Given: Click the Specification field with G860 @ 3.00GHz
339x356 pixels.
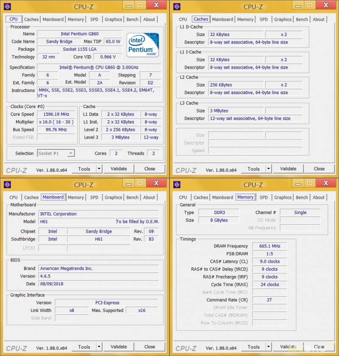Looking at the screenshot, I should click(99, 67).
